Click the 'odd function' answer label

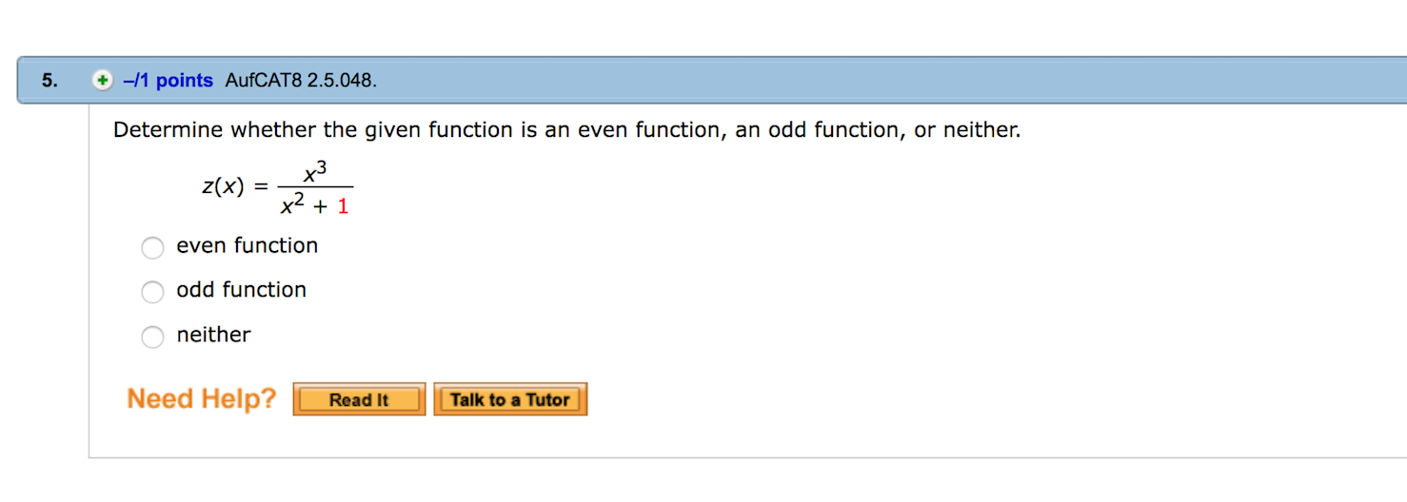click(242, 290)
